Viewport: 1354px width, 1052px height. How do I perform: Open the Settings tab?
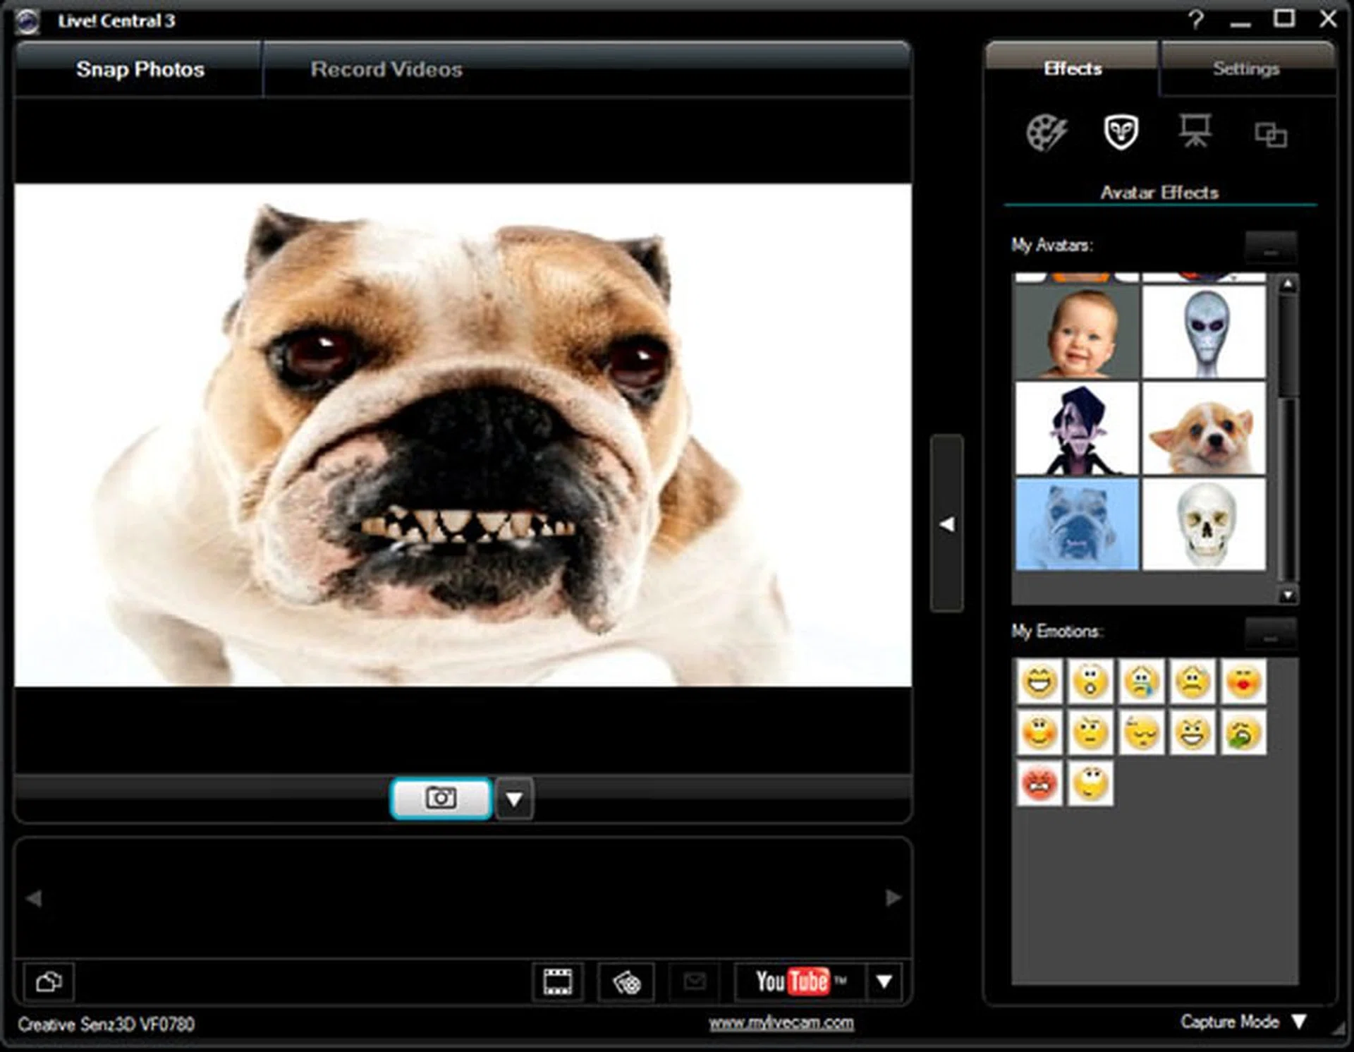tap(1246, 68)
